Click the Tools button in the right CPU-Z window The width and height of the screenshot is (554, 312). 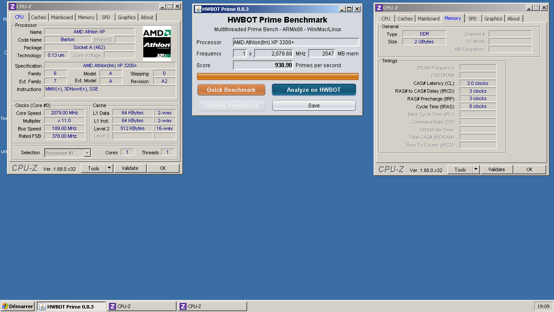[460, 169]
